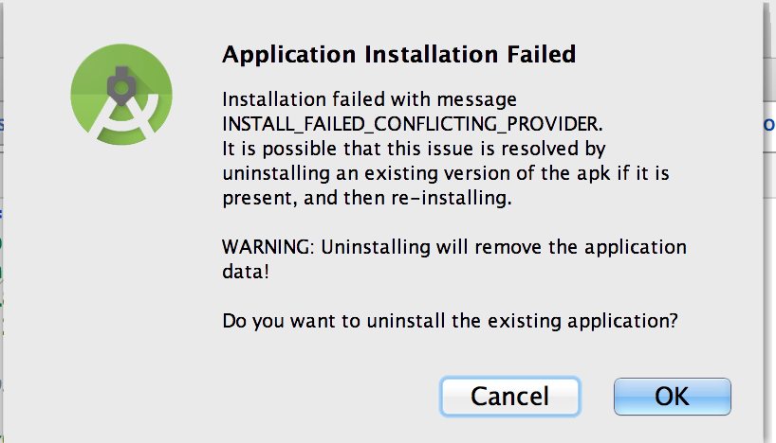Viewport: 776px width, 443px height.
Task: Confirm uninstall with the OK button
Action: (672, 397)
